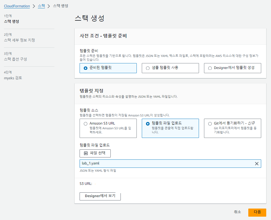Click the upload icon in the 파일 선택 button

pos(86,153)
